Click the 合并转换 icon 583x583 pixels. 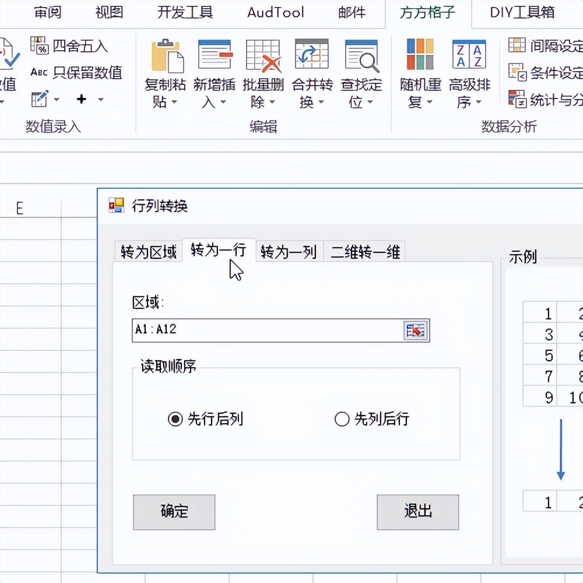point(311,54)
